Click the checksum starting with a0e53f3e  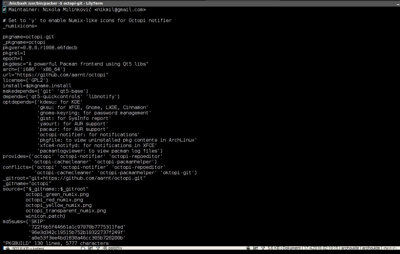pos(77,238)
